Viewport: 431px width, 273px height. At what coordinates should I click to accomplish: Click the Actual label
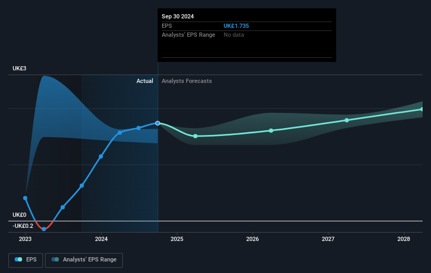[144, 81]
